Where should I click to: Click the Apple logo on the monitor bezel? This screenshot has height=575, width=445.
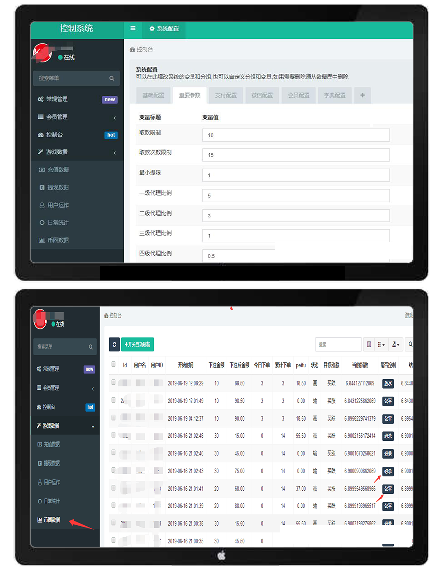click(x=221, y=555)
